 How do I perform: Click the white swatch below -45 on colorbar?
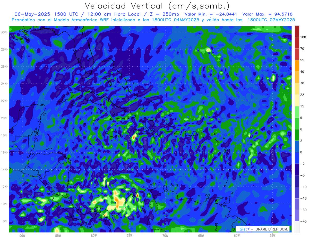click(x=297, y=227)
